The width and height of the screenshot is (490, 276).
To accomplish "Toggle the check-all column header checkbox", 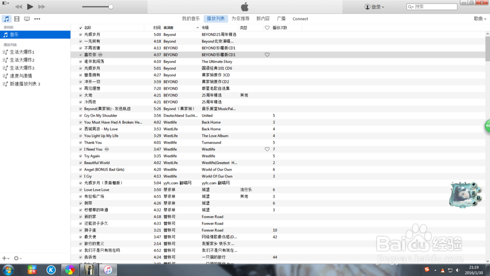I will pos(81,27).
